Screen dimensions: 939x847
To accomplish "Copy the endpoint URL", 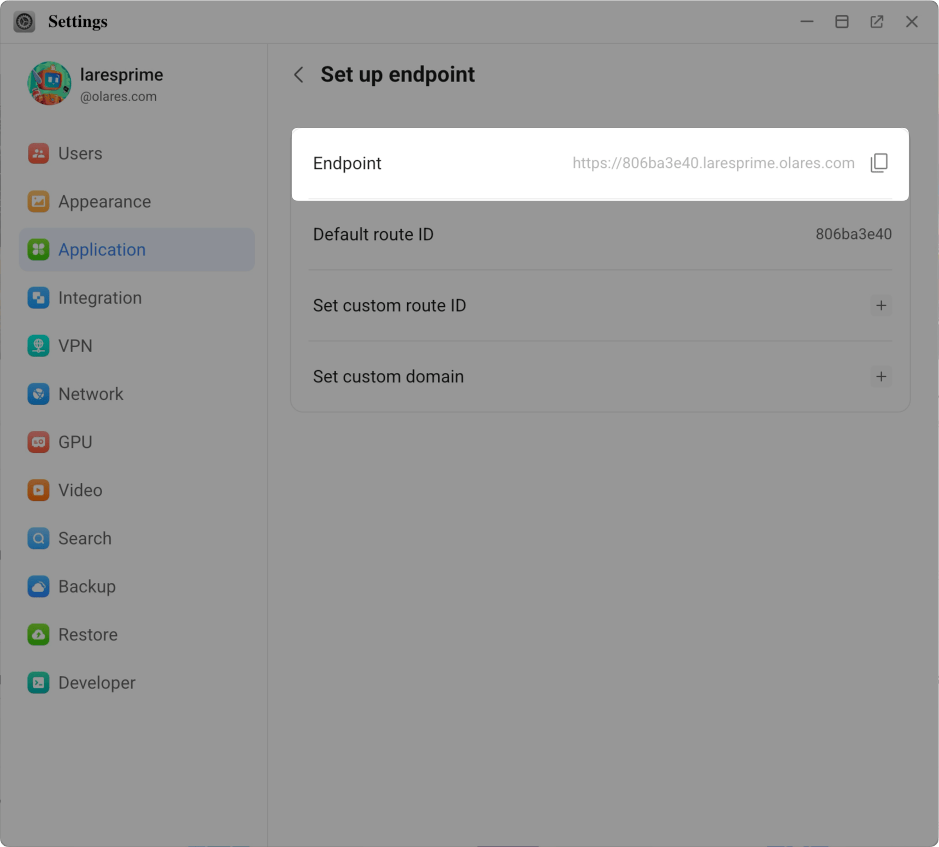I will [x=879, y=163].
